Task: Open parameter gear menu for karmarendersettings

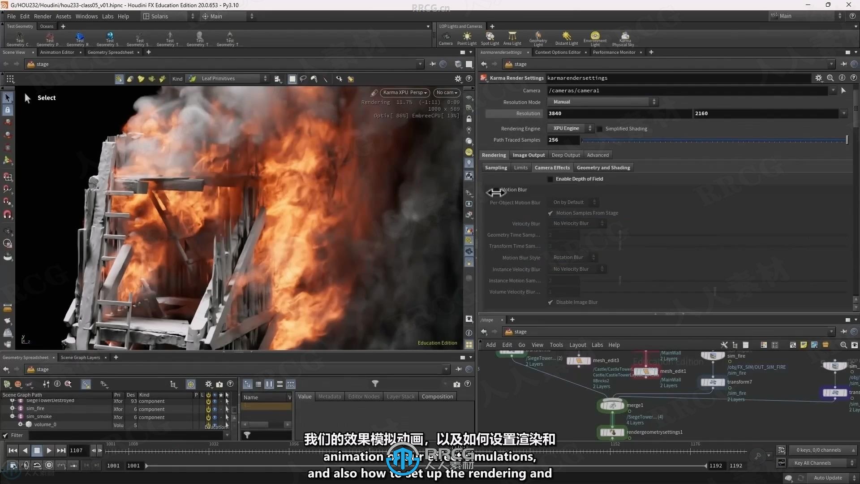Action: pos(818,78)
